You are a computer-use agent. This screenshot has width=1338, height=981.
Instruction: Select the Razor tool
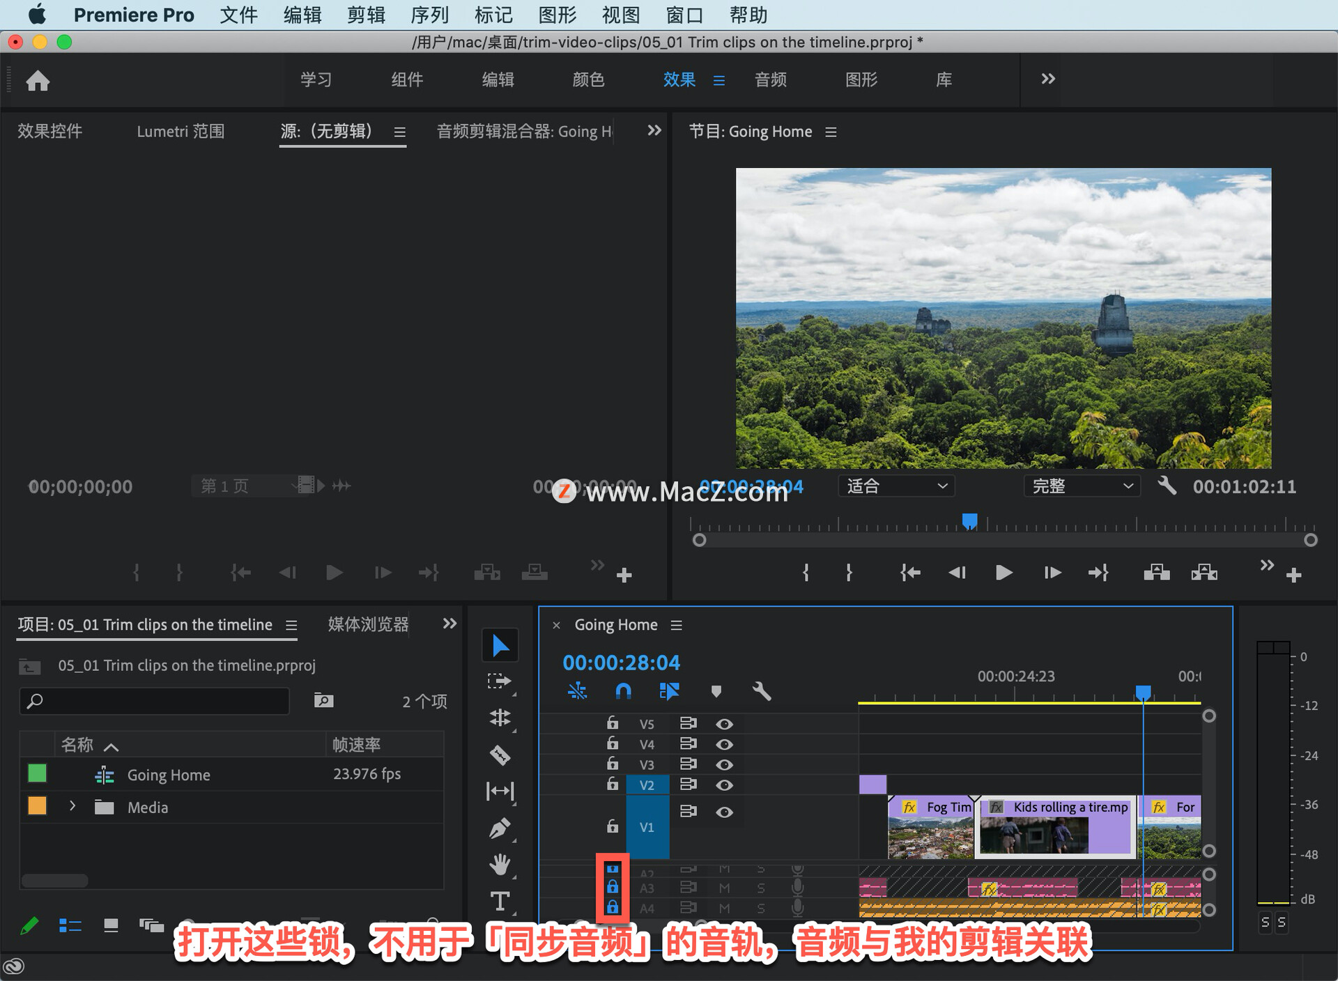[x=500, y=755]
